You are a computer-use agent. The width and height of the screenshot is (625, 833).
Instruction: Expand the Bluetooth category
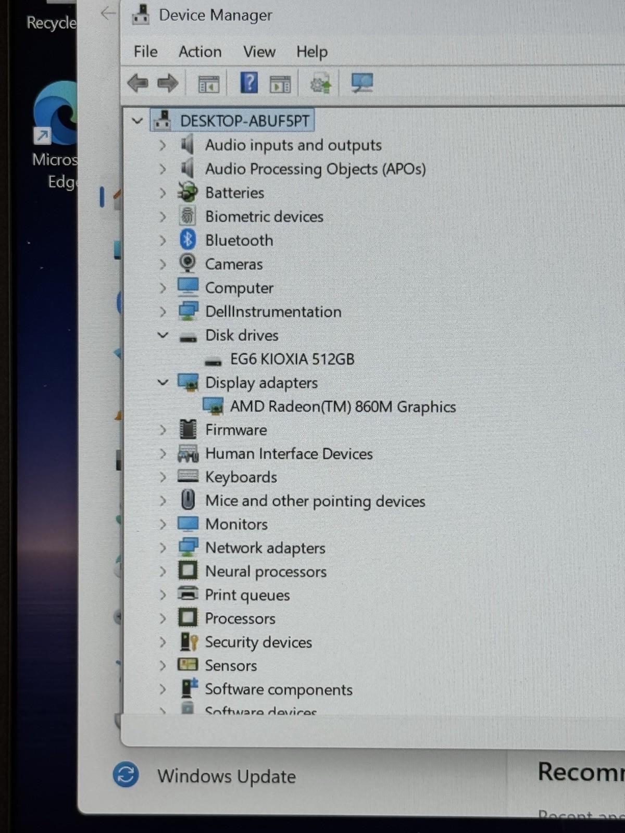tap(162, 240)
